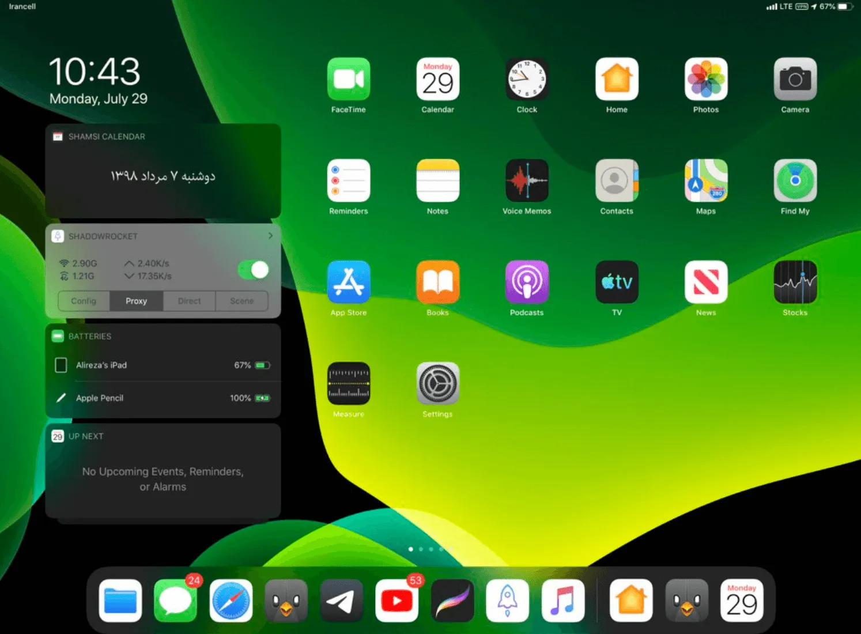The image size is (861, 634).
Task: Launch Procreate from the dock
Action: click(452, 601)
